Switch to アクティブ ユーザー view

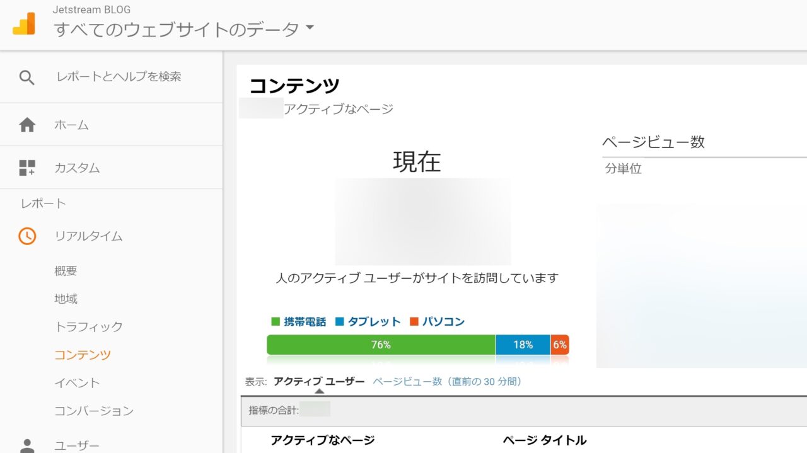click(318, 381)
